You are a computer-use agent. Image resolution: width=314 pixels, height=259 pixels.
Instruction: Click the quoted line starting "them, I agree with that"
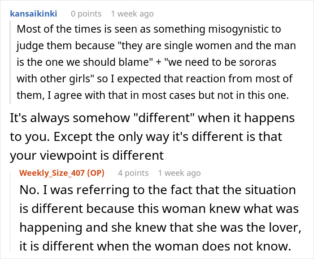(148, 95)
